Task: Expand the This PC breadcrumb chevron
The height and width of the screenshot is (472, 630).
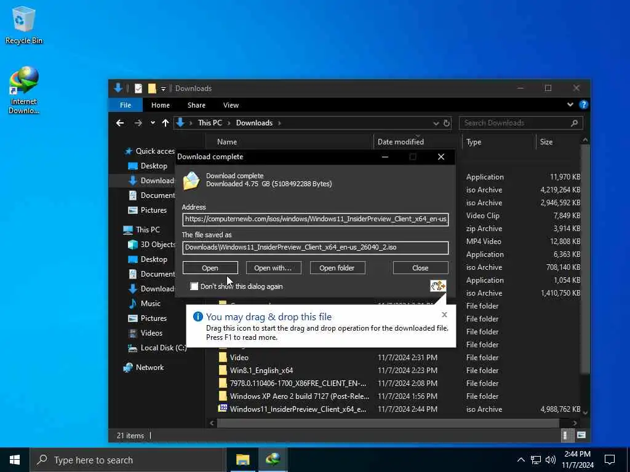Action: (229, 123)
